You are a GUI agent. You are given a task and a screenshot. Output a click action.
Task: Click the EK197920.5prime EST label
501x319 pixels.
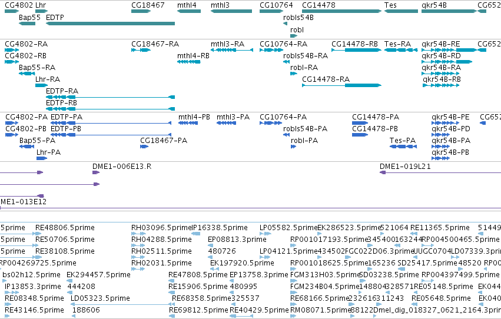click(242, 263)
